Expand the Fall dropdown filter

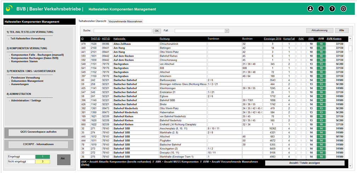[x=227, y=31]
